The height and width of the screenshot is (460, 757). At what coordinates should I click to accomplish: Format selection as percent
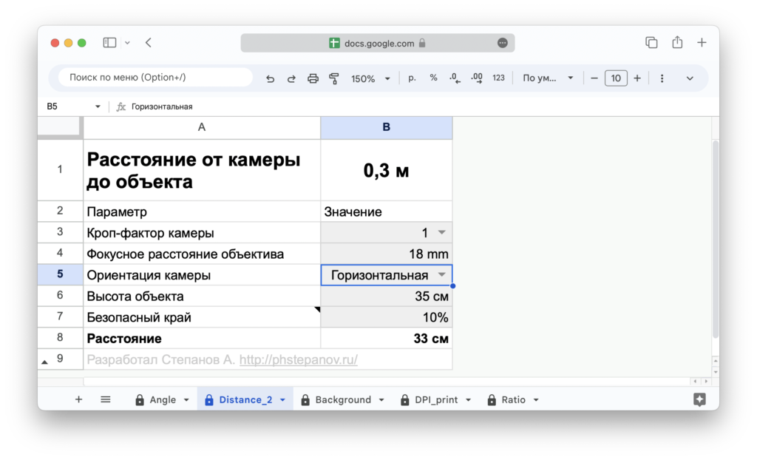point(433,78)
